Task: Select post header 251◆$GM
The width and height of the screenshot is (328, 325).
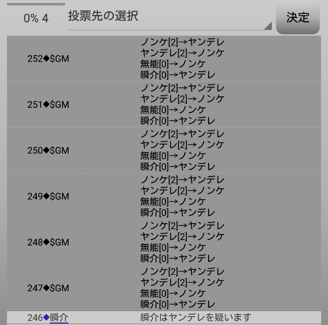Action: (x=48, y=104)
